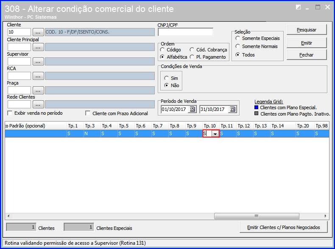Open the RCA lookup ellipsis button
The width and height of the screenshot is (335, 249).
click(38, 76)
